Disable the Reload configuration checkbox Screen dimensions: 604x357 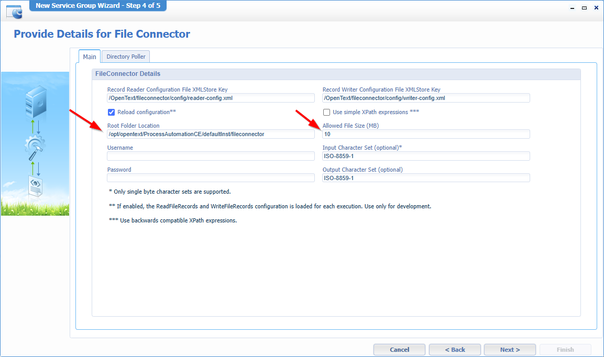click(x=111, y=112)
